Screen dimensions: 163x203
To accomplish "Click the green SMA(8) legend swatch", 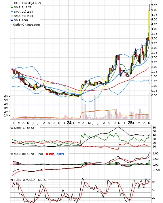I will pos(12,7).
